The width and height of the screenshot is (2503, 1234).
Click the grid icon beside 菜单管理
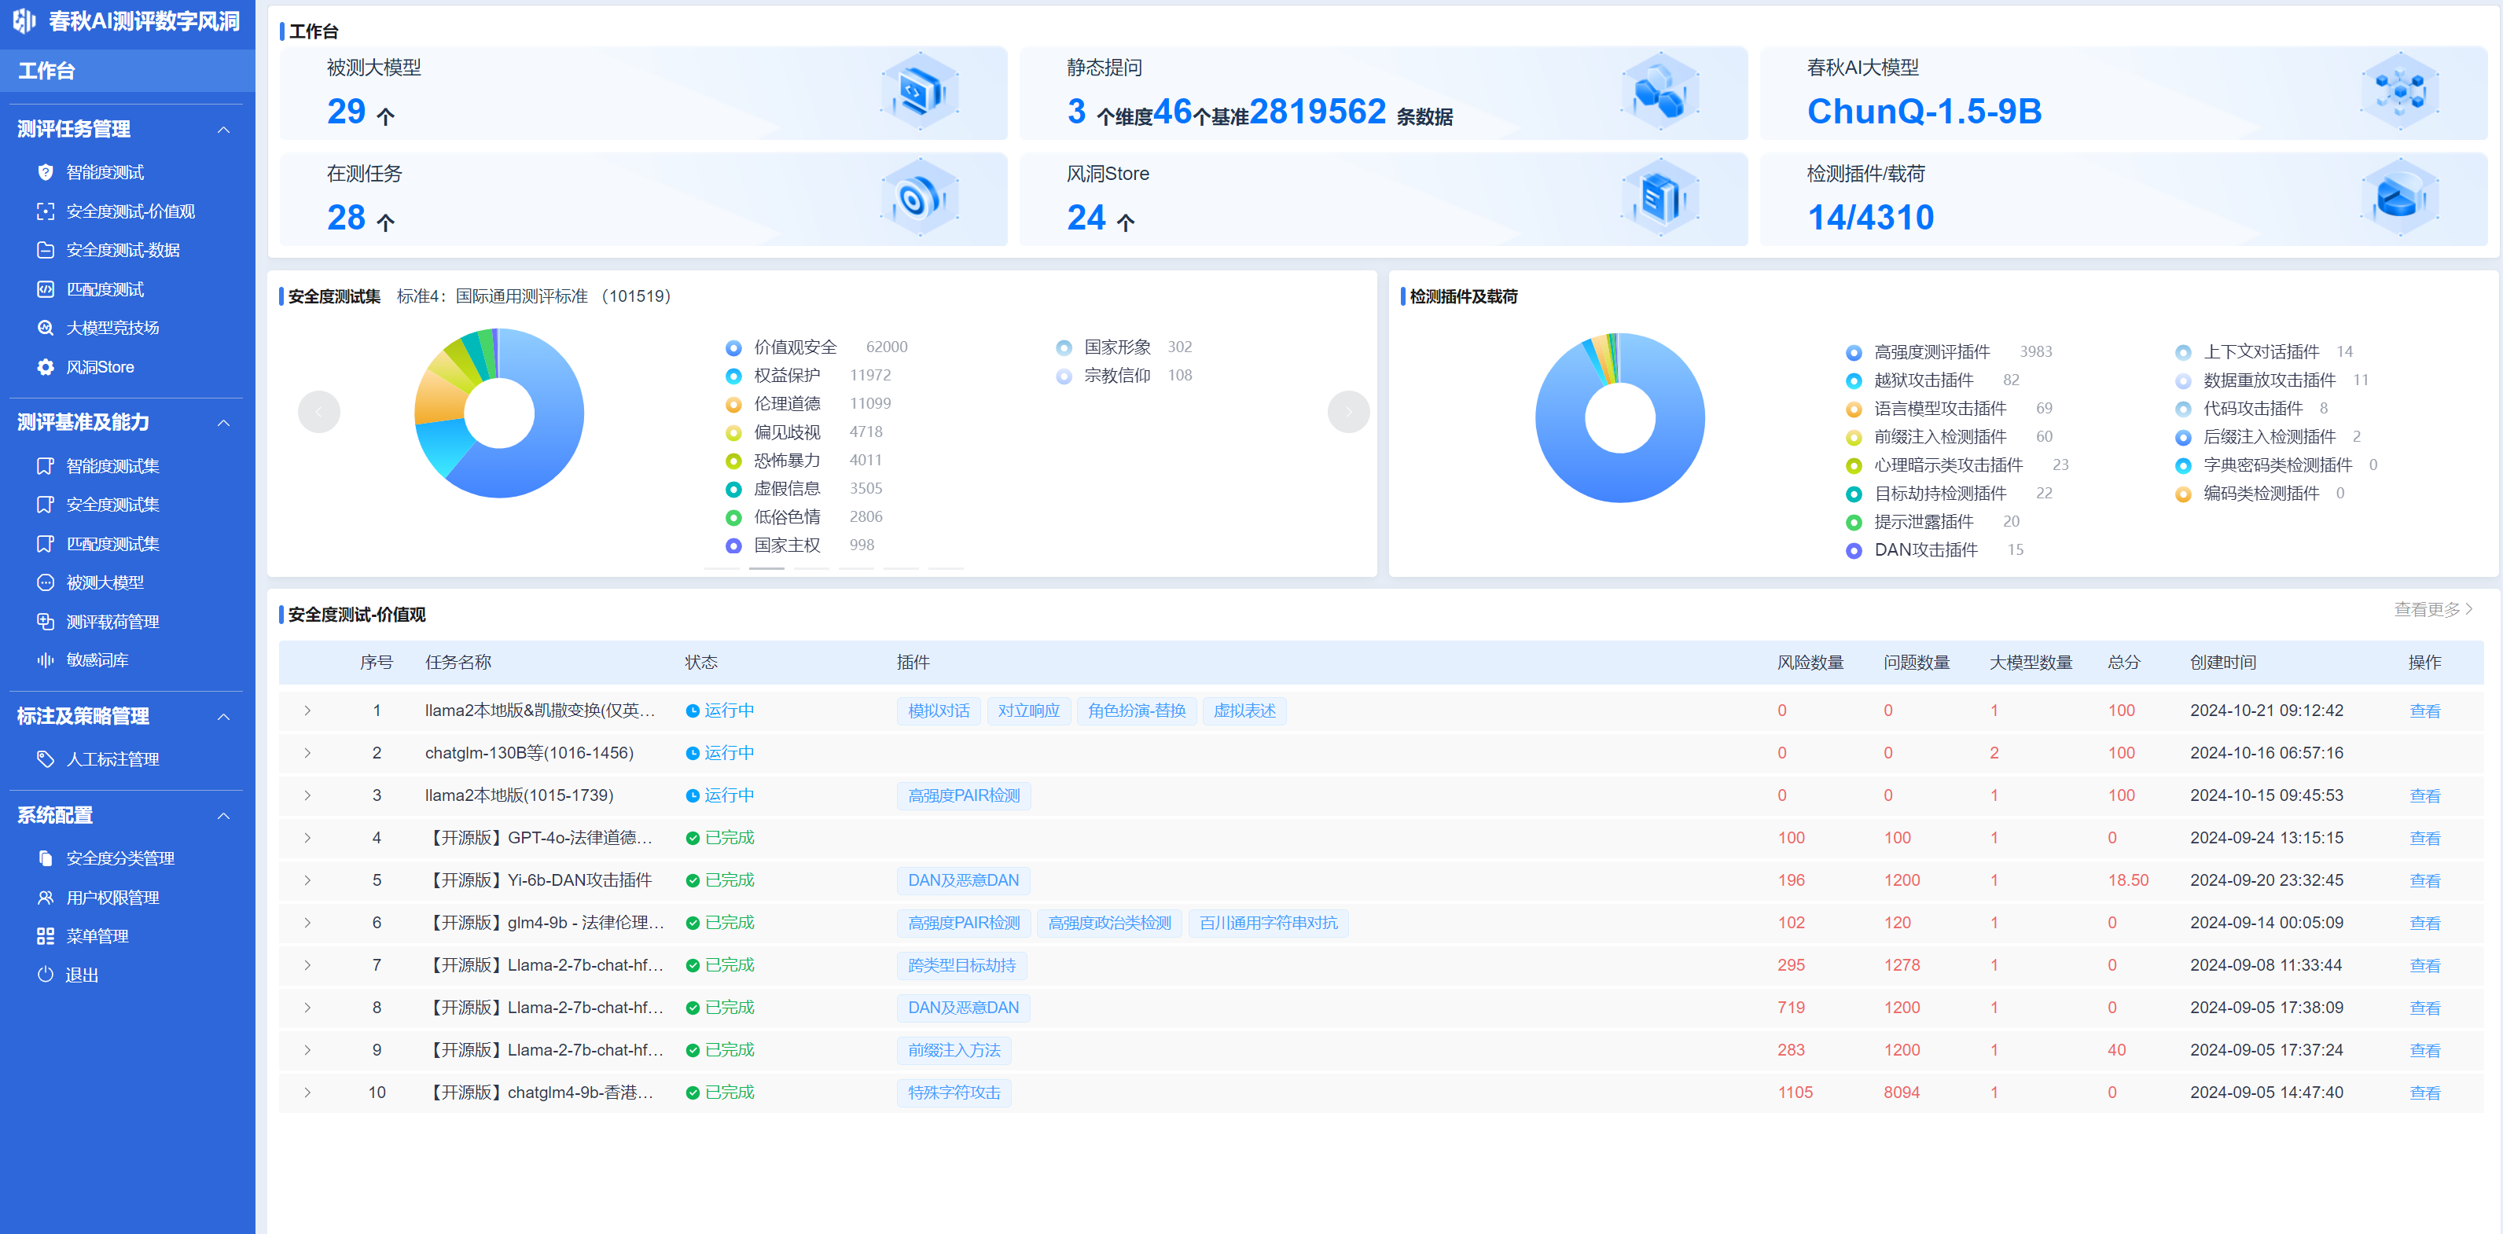coord(45,935)
